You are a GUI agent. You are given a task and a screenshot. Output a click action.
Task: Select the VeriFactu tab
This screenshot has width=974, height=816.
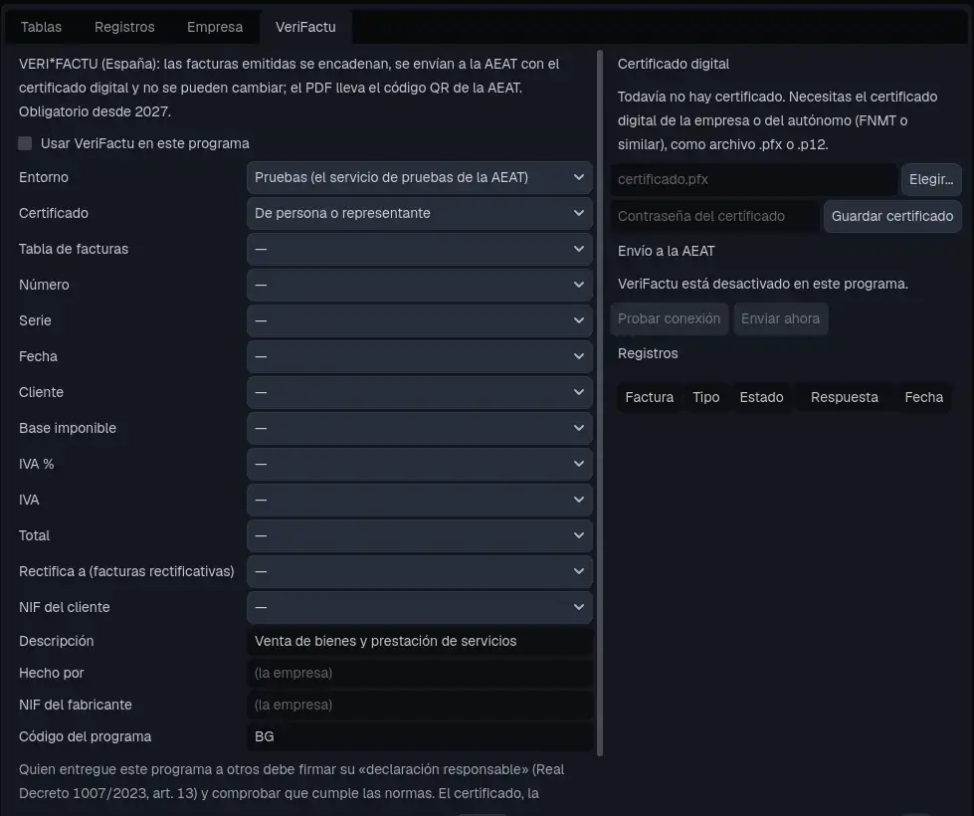pyautogui.click(x=305, y=27)
